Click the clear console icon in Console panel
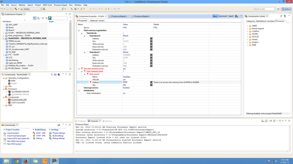 coord(262,121)
